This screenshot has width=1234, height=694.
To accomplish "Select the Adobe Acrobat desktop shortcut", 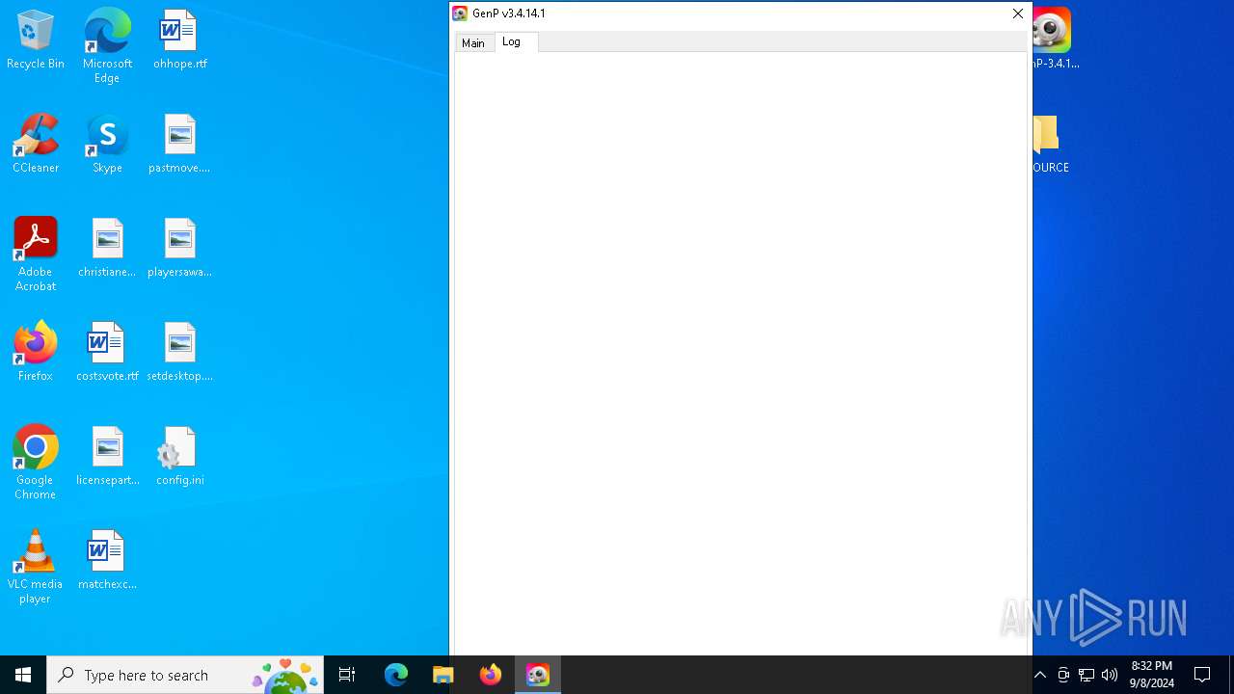I will coord(36,254).
